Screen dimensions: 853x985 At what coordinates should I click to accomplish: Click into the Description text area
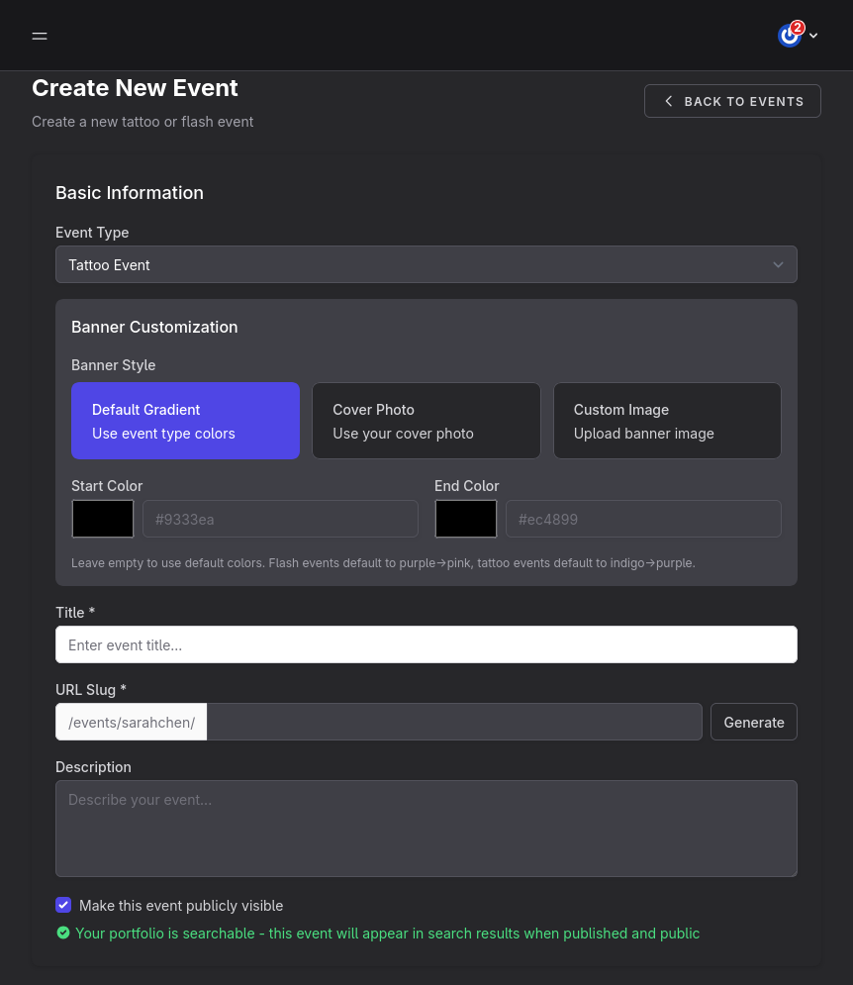[426, 829]
